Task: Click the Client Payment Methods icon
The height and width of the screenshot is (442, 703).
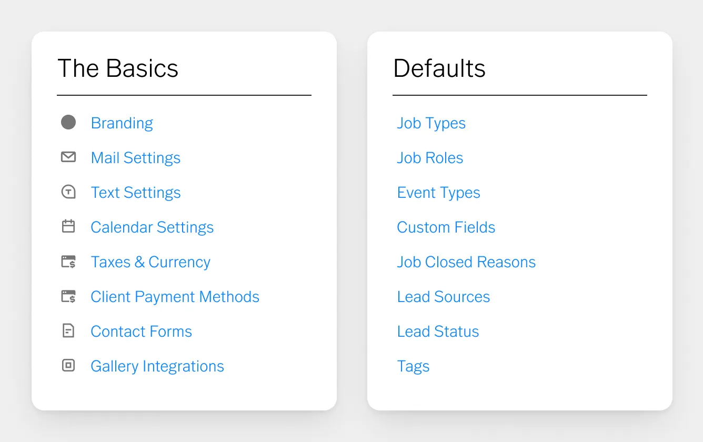Action: [x=68, y=296]
